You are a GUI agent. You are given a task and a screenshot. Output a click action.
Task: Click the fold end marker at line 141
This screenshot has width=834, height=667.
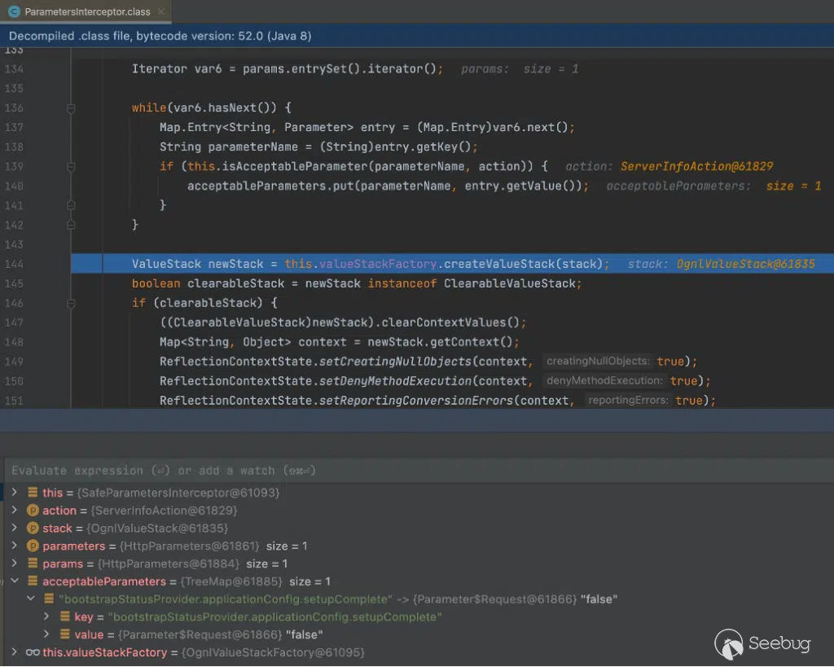pos(71,205)
